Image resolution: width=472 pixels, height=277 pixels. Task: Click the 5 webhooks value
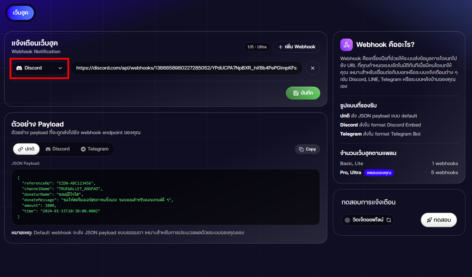coord(444,172)
